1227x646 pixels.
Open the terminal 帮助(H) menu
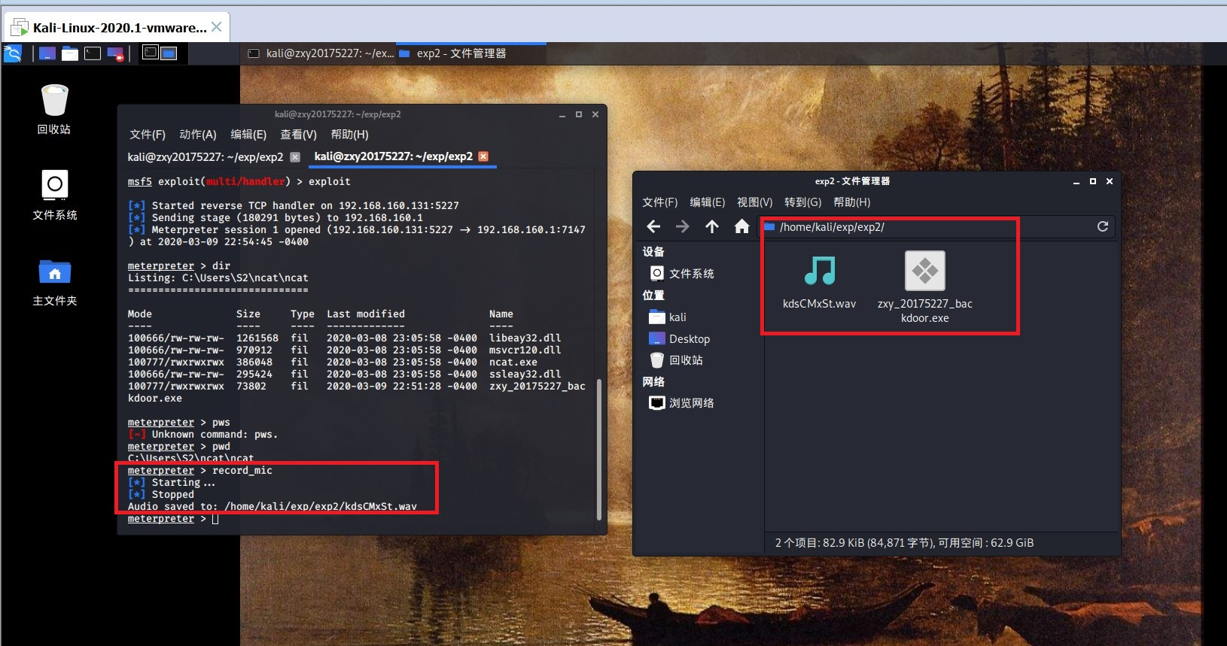coord(350,135)
